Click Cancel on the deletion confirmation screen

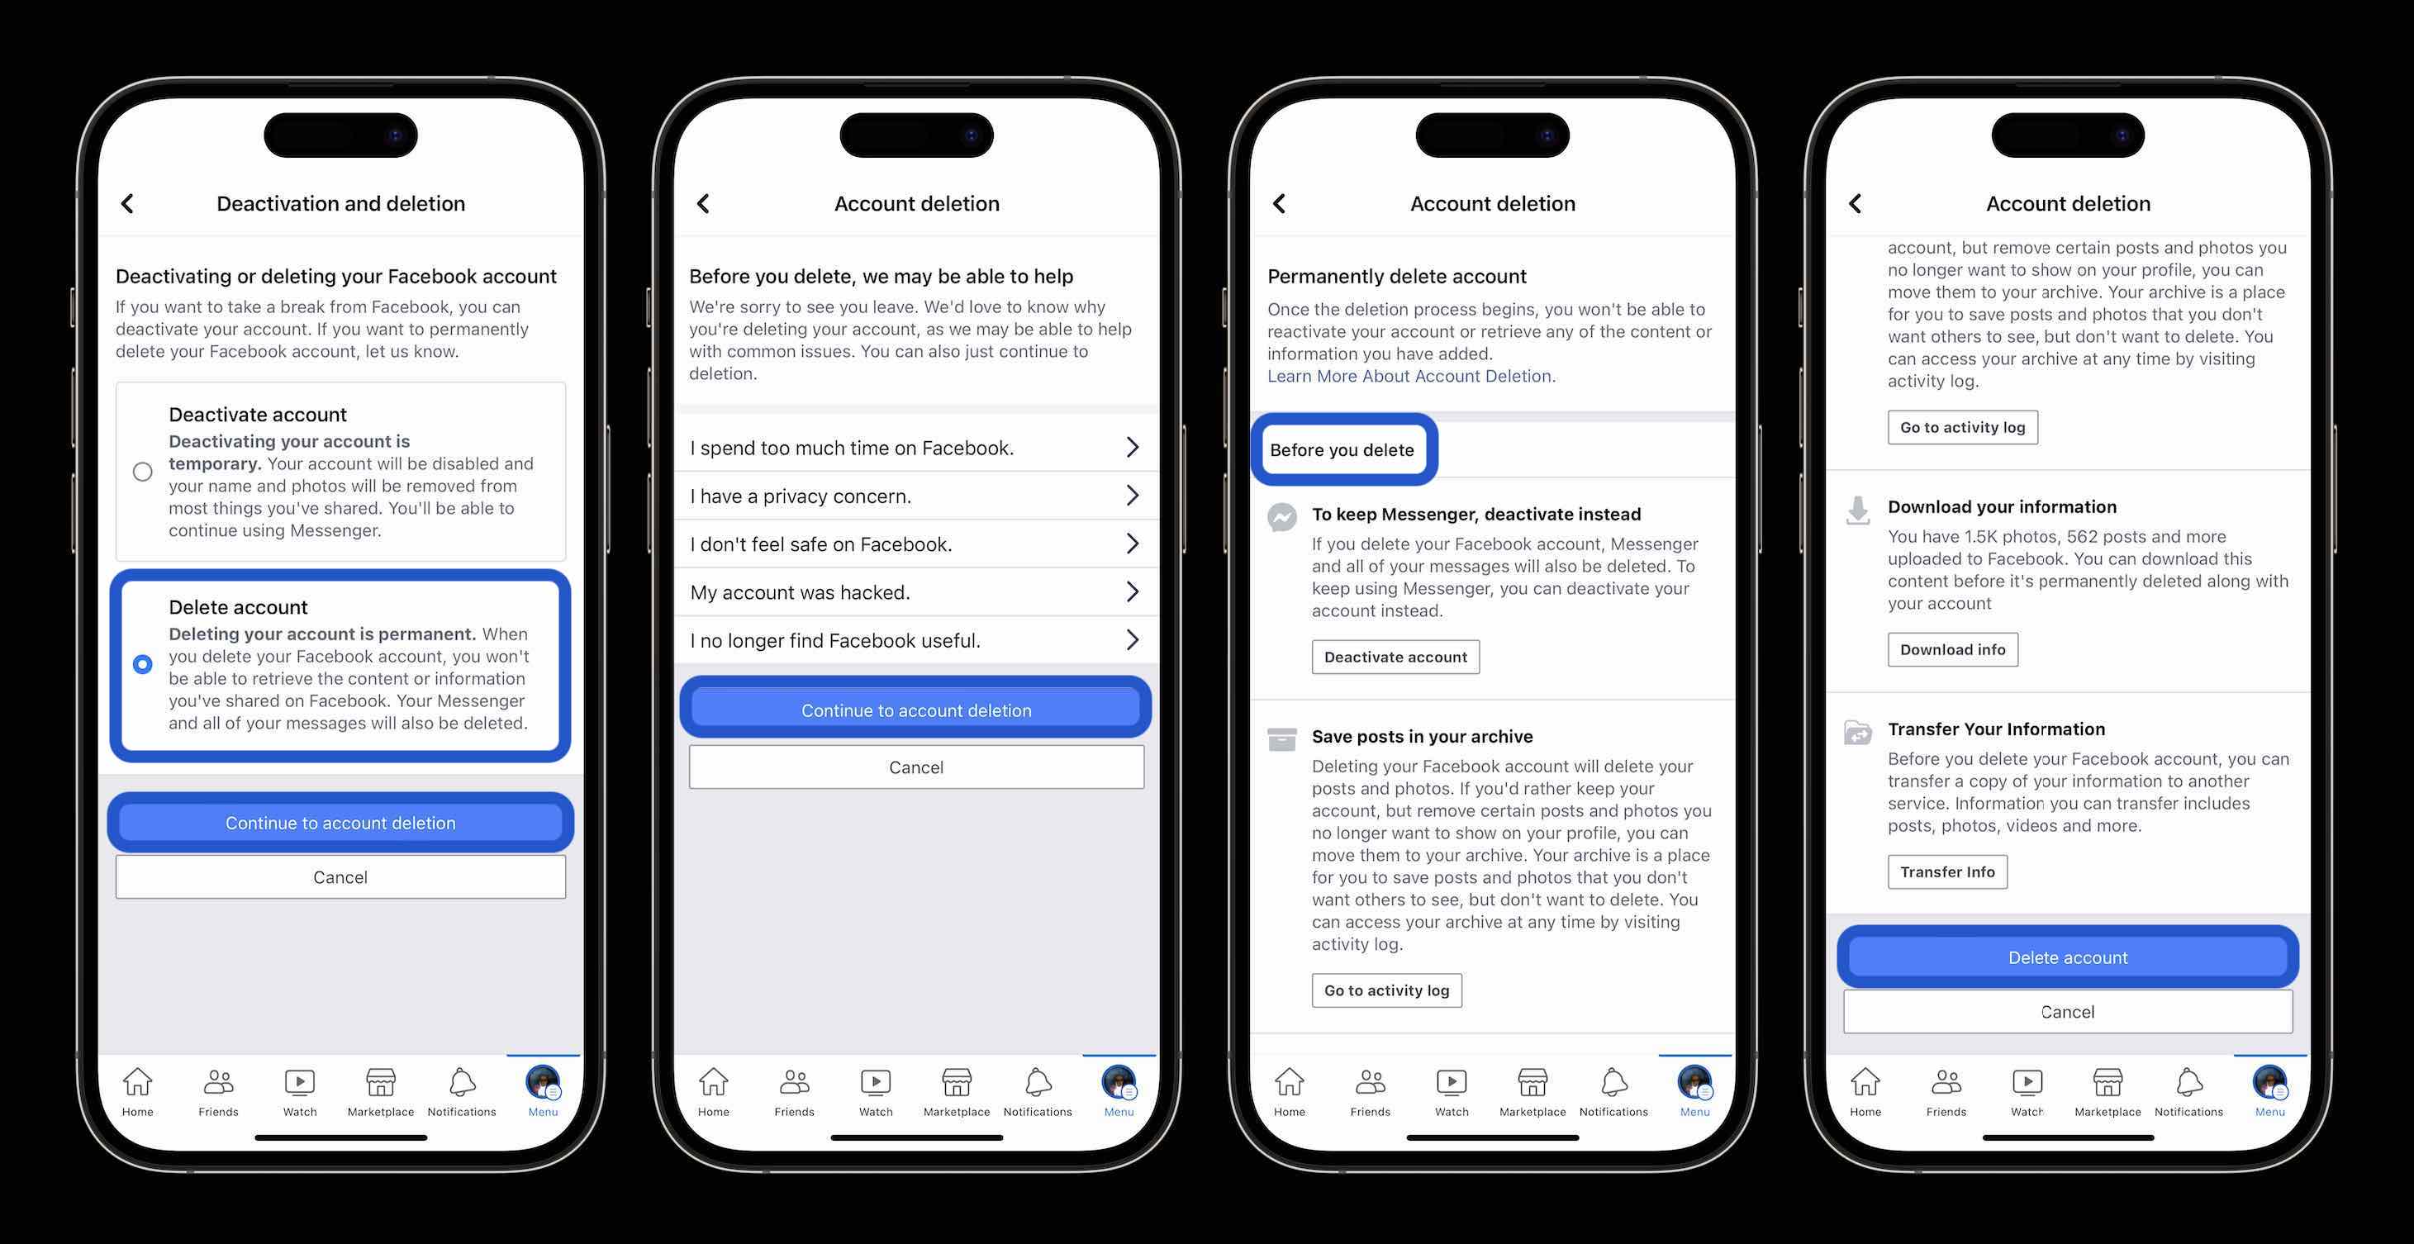pos(2067,1011)
